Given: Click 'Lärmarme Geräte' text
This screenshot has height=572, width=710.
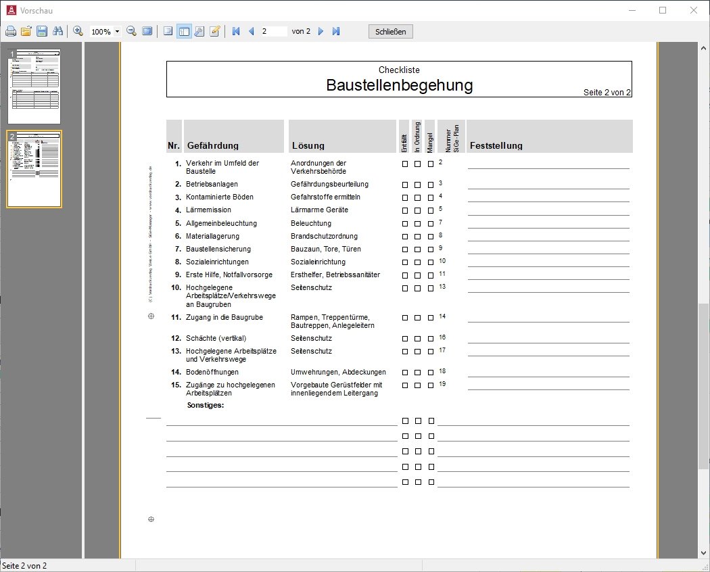Looking at the screenshot, I should (319, 210).
